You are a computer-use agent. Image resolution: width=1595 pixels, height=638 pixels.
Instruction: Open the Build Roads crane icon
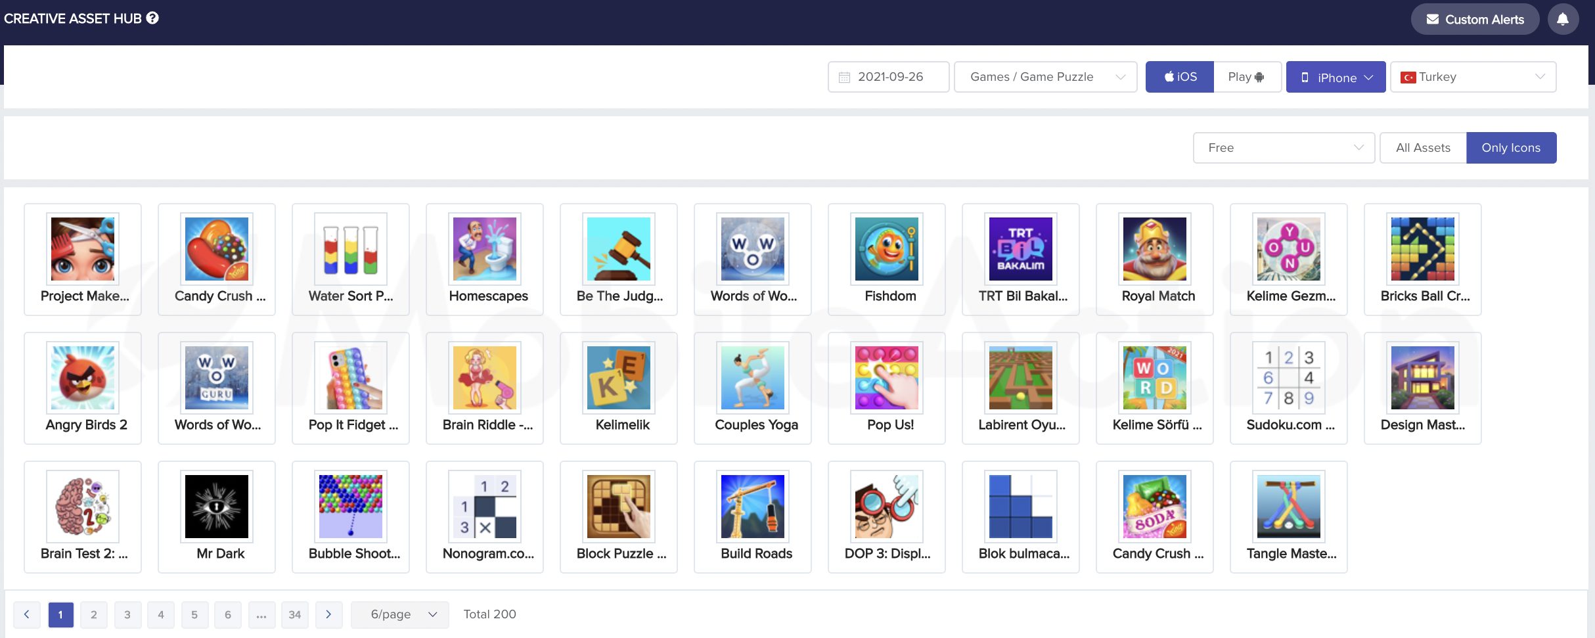click(753, 507)
